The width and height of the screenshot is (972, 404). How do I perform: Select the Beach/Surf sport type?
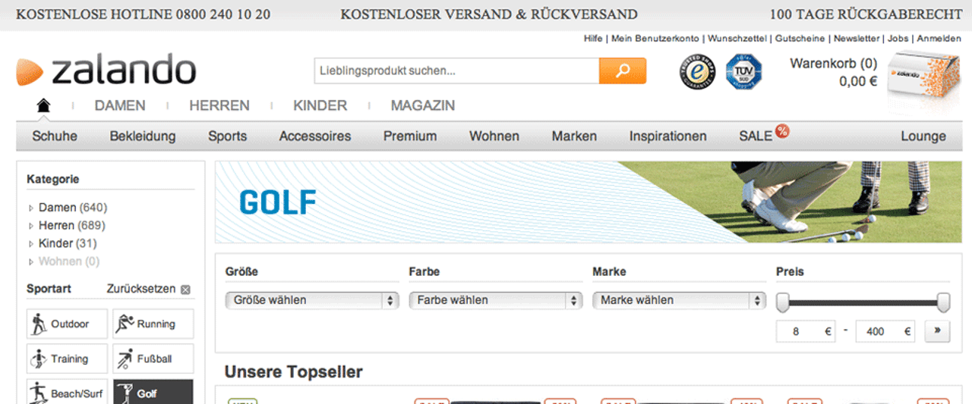[x=67, y=392]
